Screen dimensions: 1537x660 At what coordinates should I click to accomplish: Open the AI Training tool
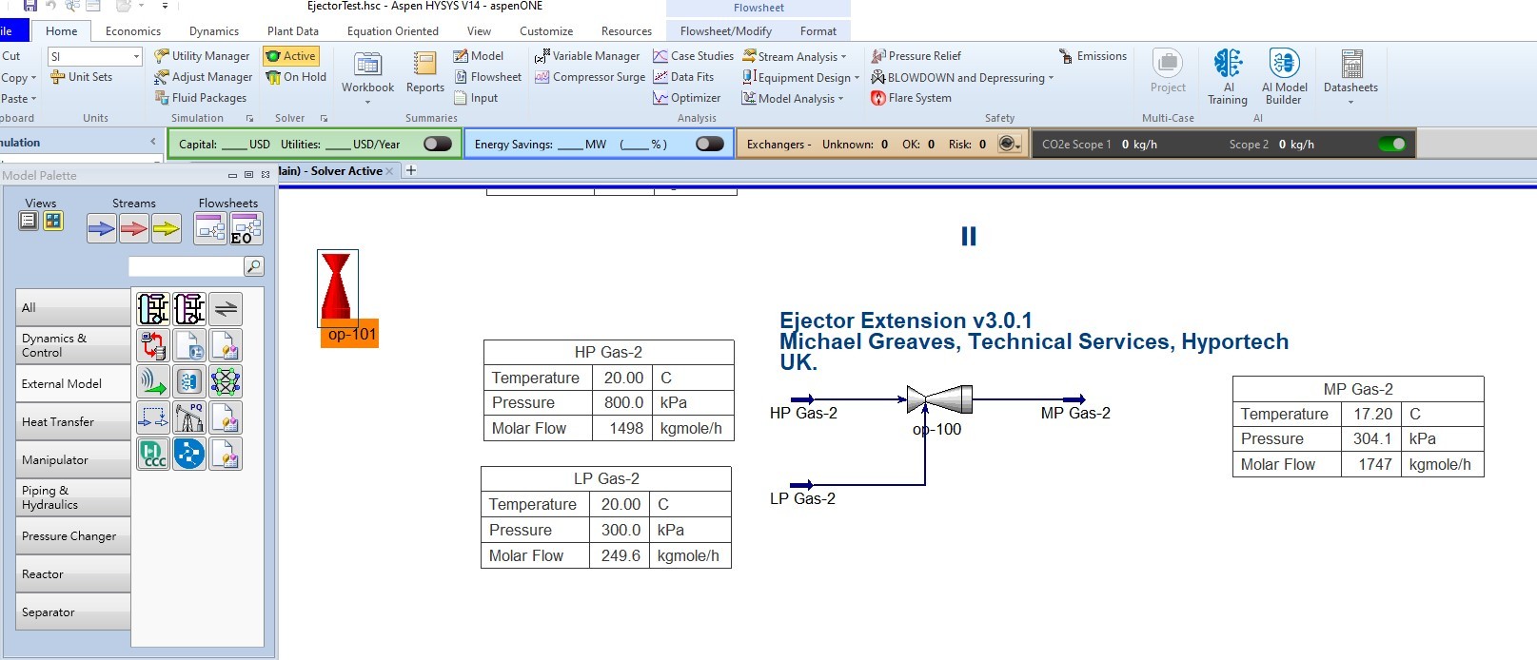pyautogui.click(x=1227, y=76)
